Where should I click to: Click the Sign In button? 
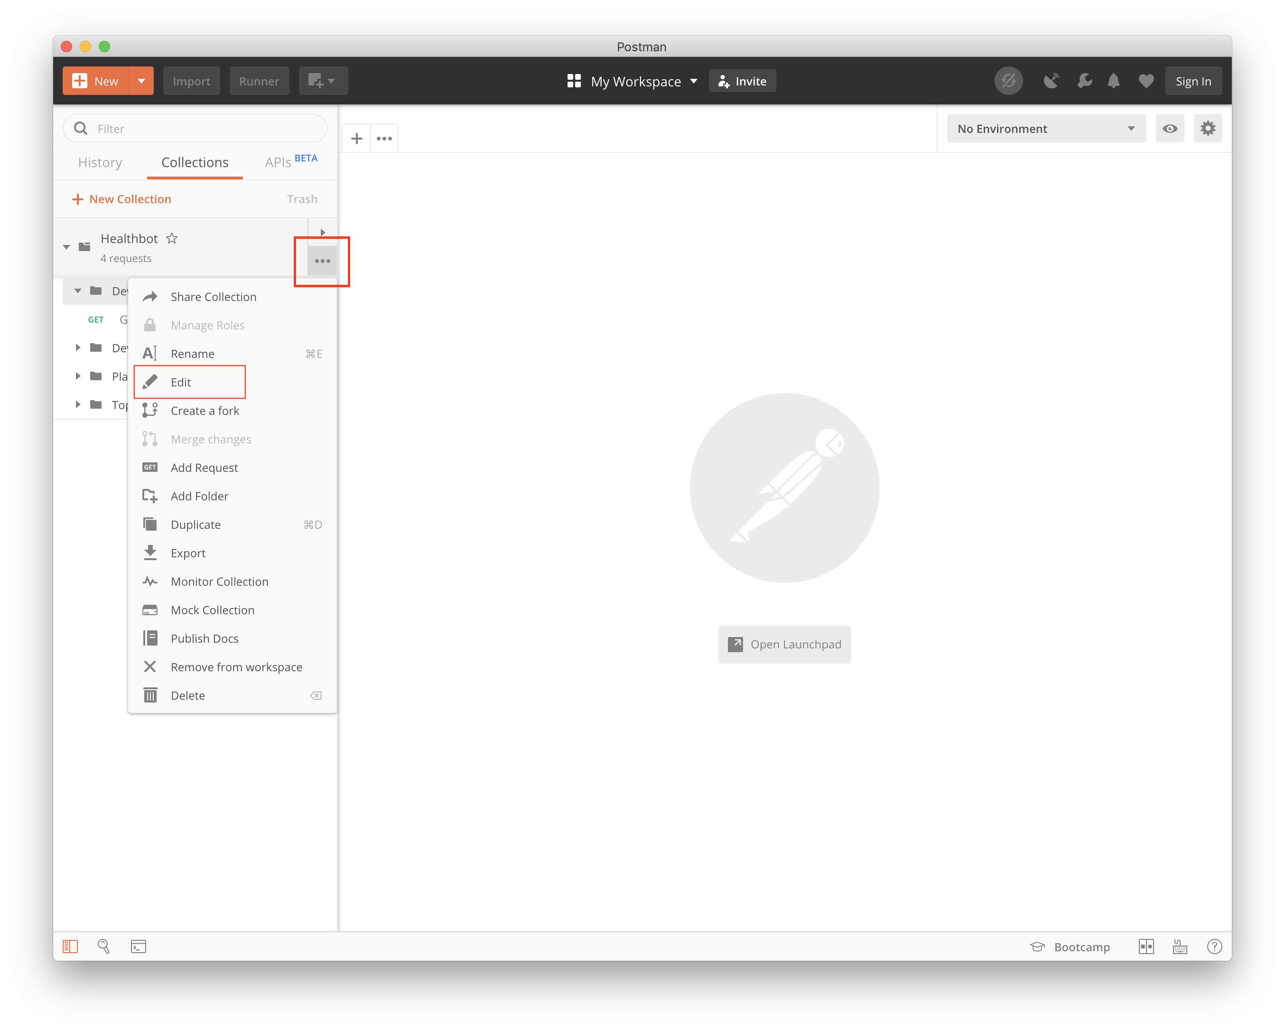[x=1193, y=81]
